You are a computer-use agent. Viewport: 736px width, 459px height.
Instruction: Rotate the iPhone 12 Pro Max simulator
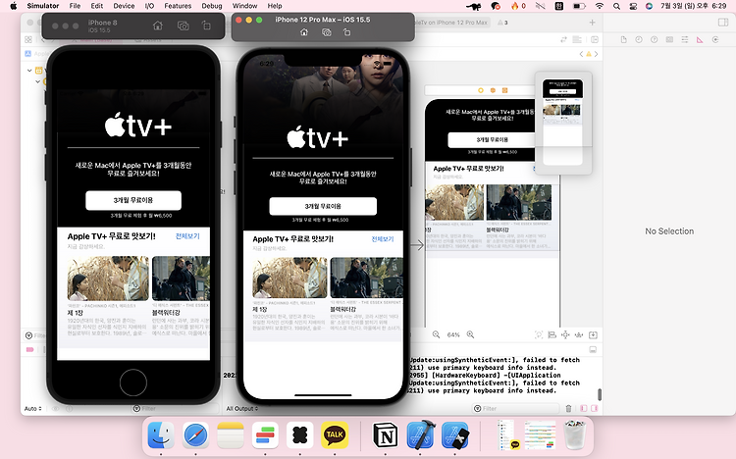[346, 32]
